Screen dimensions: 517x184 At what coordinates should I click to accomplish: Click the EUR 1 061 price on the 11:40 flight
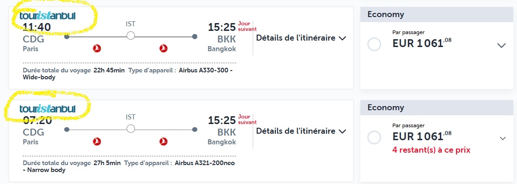[422, 43]
